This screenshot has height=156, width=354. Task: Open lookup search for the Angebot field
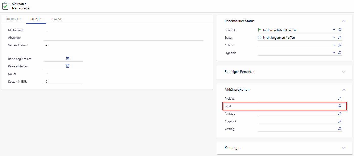coord(340,121)
